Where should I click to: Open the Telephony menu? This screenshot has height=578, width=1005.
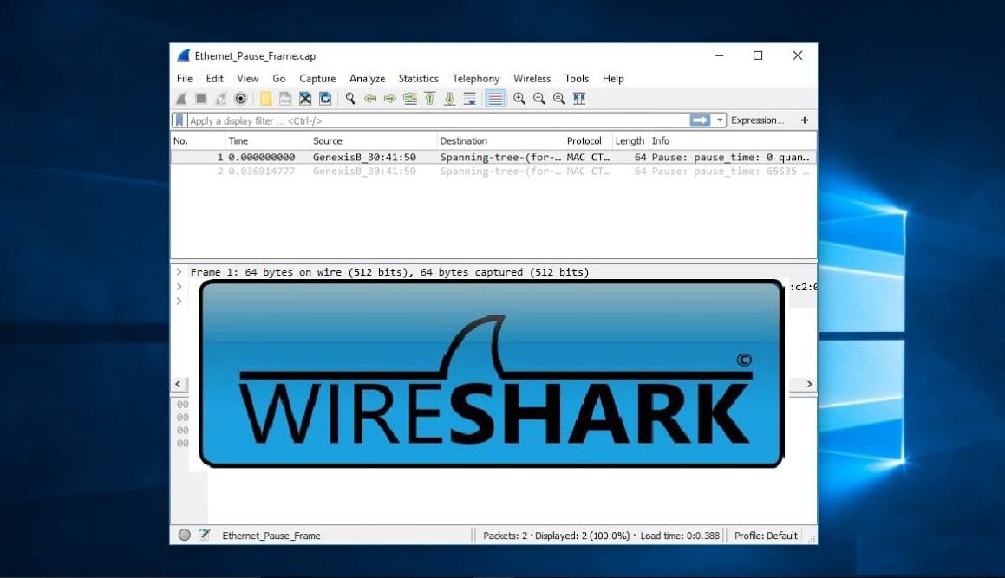(x=475, y=78)
